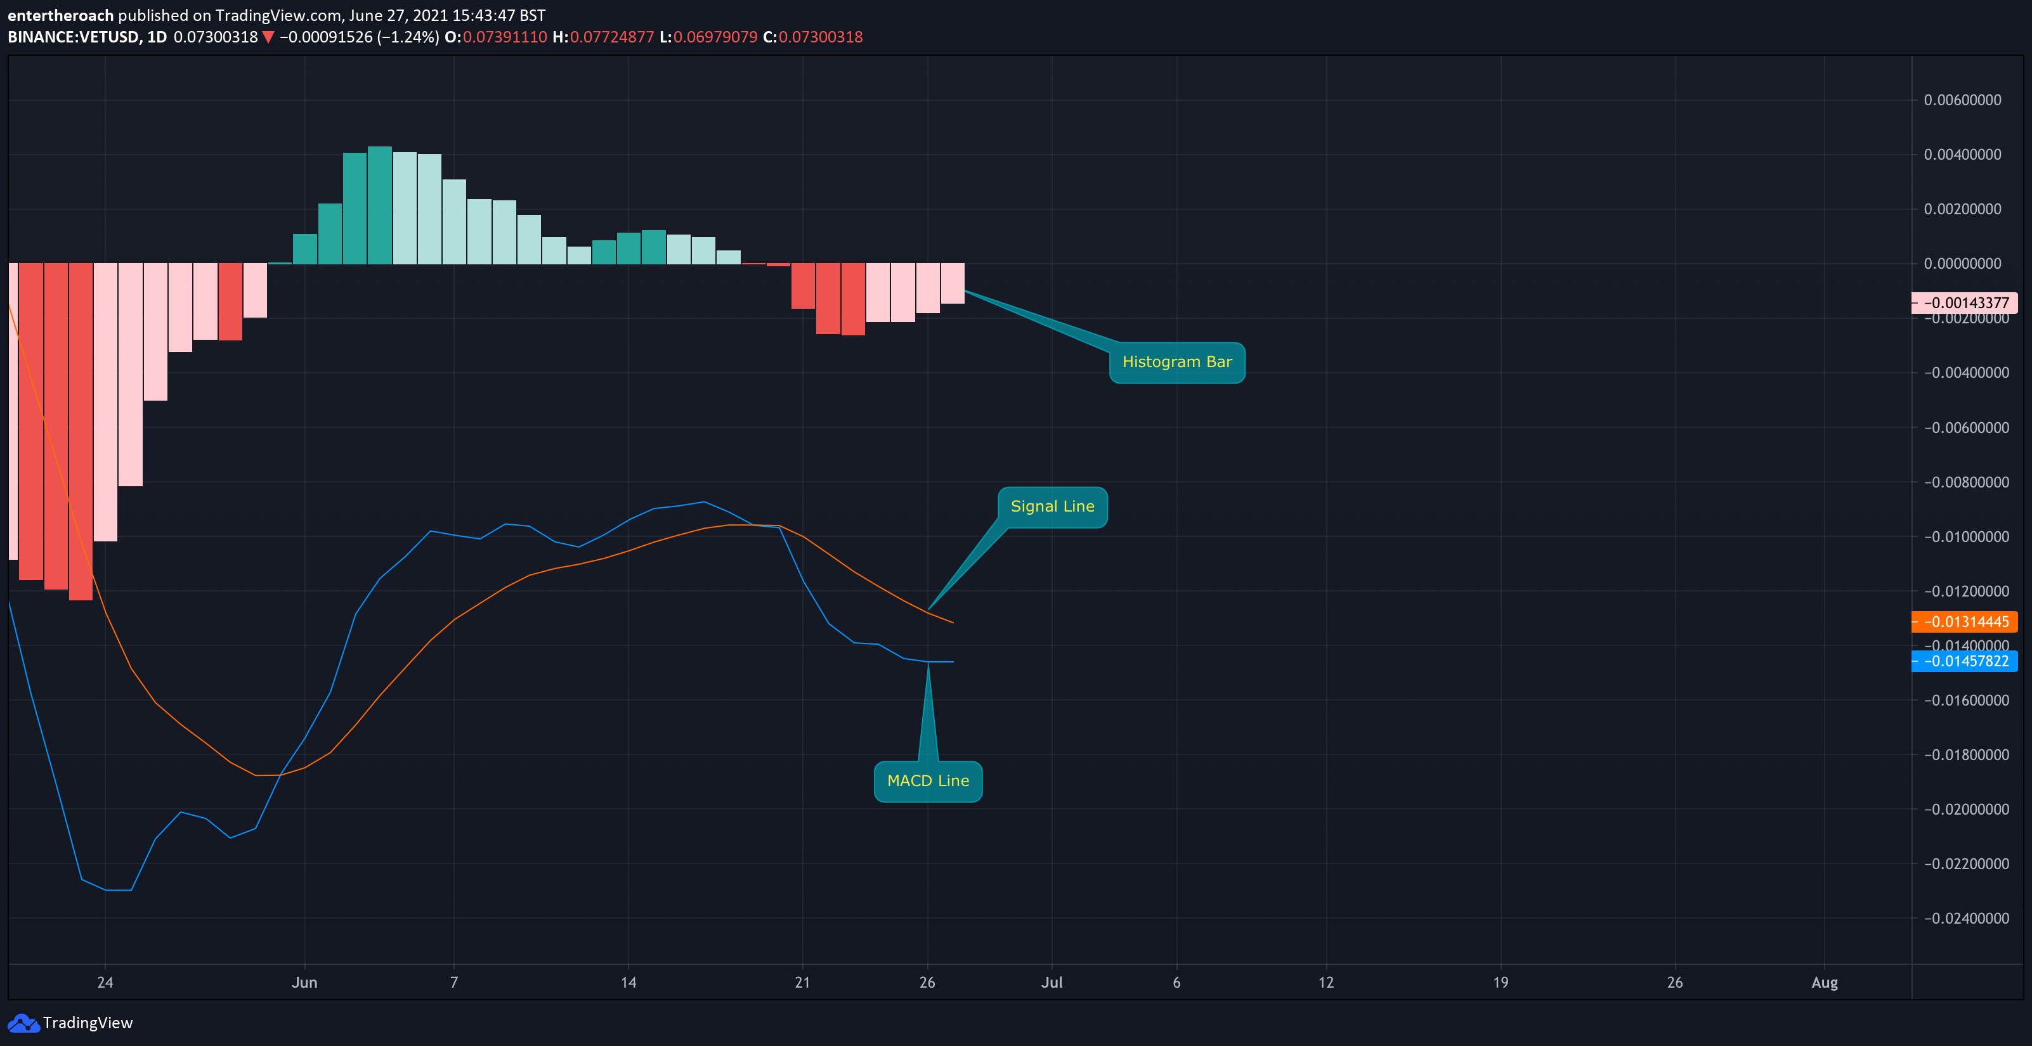Viewport: 2032px width, 1046px height.
Task: Click the Jun label on time axis
Action: (304, 983)
